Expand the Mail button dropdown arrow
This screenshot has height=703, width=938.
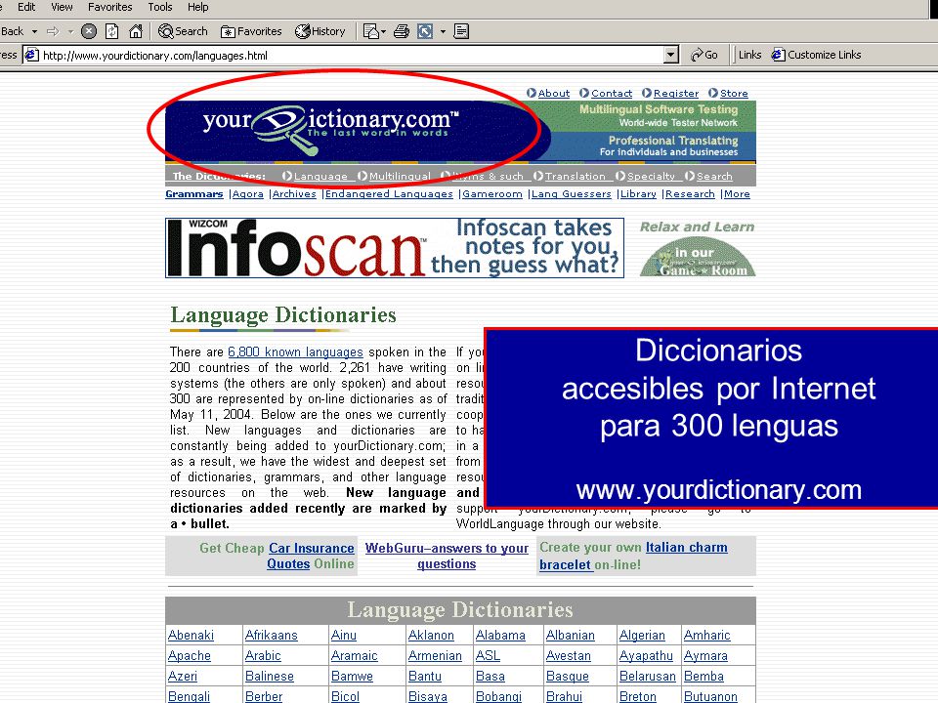[x=383, y=31]
